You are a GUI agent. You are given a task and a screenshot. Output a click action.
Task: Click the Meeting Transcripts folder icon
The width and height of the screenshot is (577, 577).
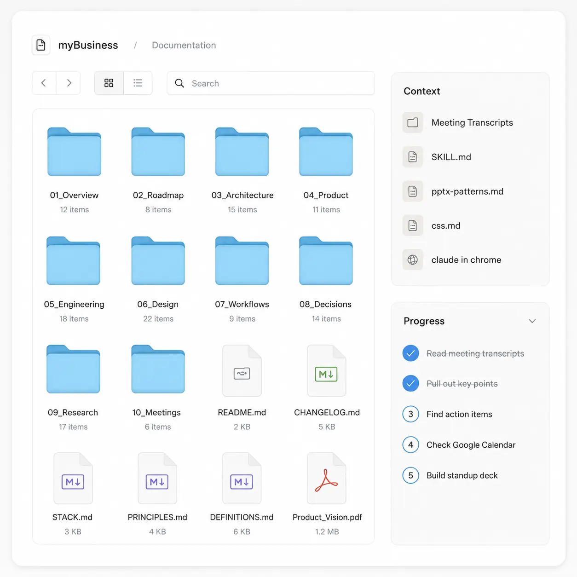click(x=413, y=122)
